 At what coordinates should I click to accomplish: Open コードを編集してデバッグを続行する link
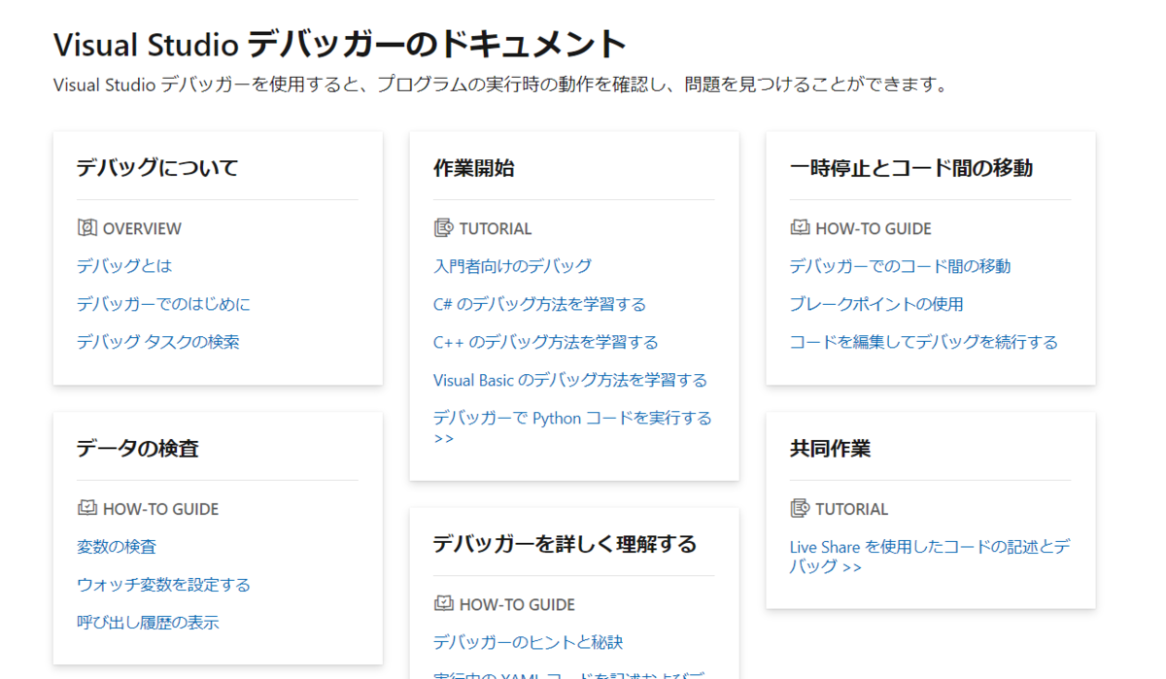coord(924,342)
